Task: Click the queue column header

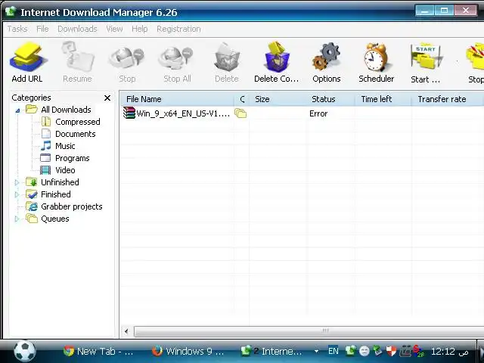Action: point(242,99)
